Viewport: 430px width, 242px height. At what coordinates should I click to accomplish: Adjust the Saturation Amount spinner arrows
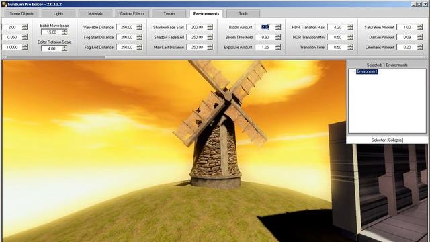coord(420,27)
